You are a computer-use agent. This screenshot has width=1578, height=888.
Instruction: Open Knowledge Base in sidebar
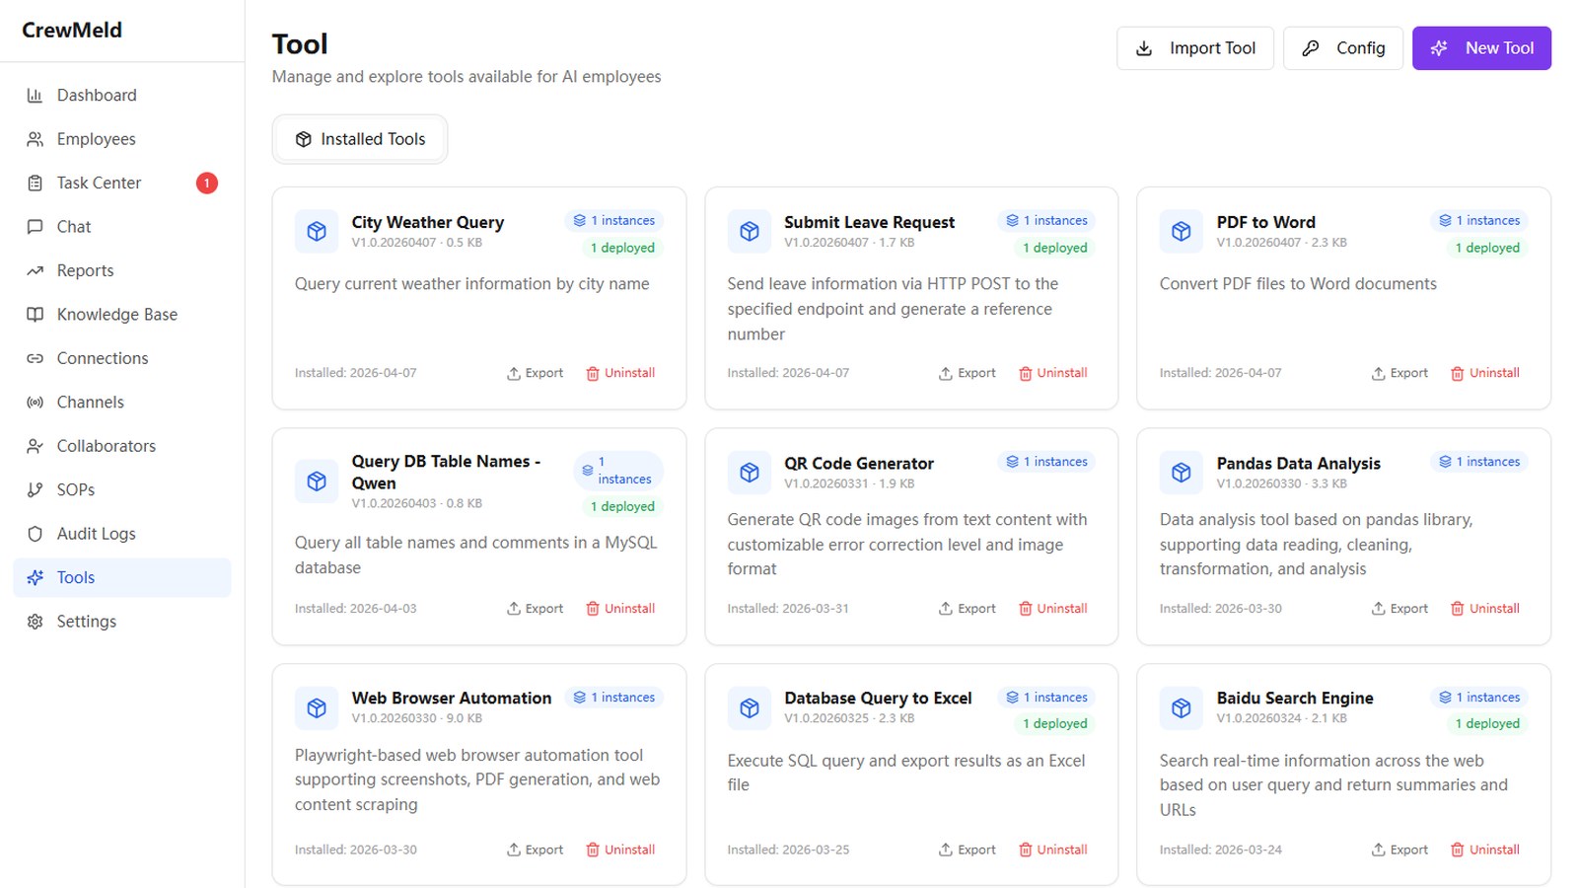coord(122,315)
